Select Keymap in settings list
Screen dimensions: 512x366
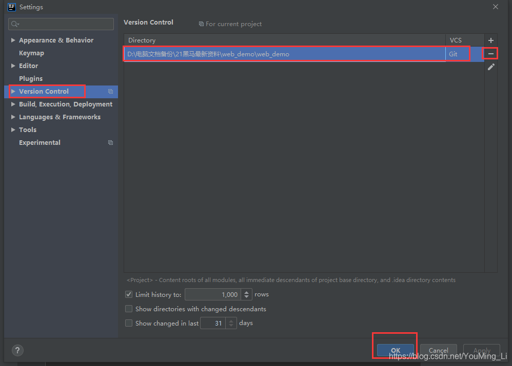point(31,53)
